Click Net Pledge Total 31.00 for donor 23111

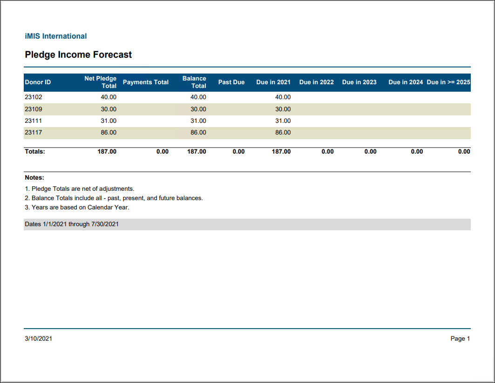[x=108, y=121]
